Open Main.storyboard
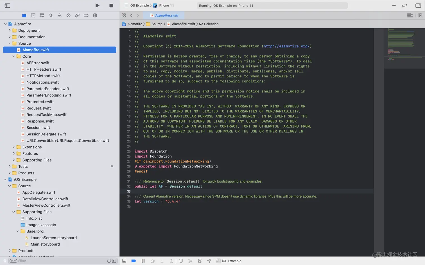Screen dimensions: 425x265 tap(45, 244)
